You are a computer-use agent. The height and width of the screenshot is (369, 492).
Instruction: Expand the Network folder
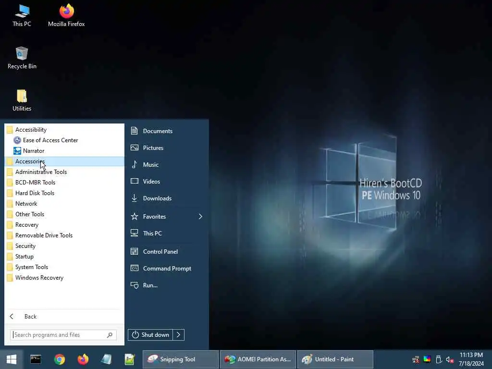point(64,204)
